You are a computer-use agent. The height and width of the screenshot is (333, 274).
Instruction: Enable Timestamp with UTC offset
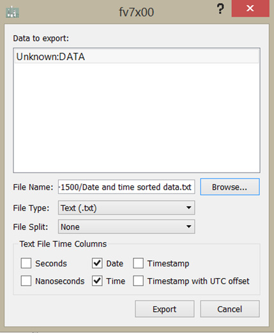138,281
